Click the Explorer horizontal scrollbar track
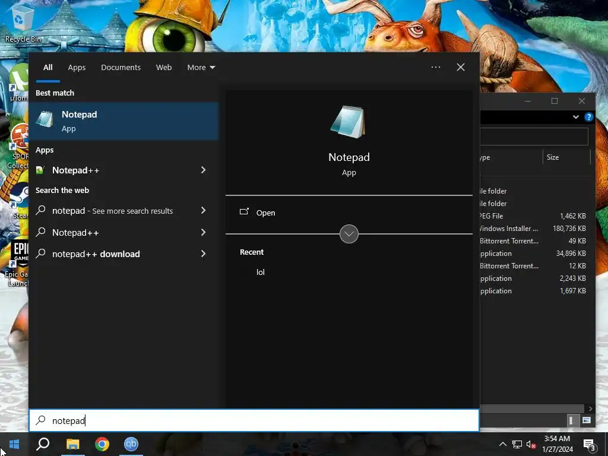The image size is (608, 456). coord(532,408)
